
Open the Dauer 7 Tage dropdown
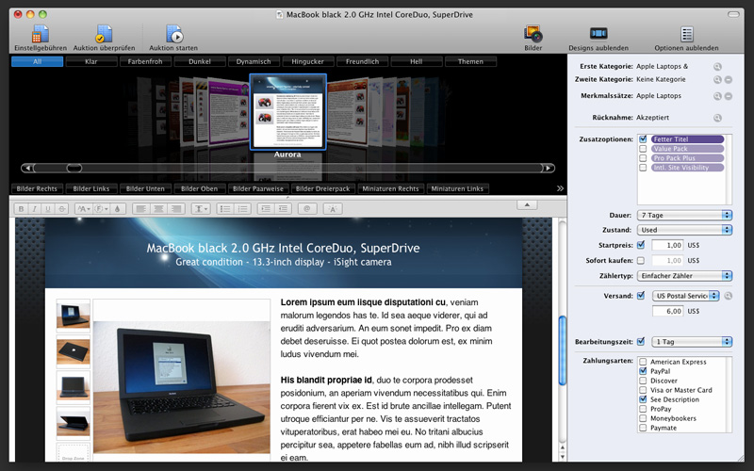[x=684, y=216]
